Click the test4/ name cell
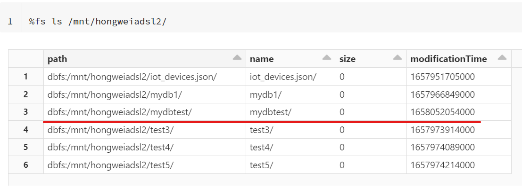Screen dimensions: 522x188 tap(290, 147)
